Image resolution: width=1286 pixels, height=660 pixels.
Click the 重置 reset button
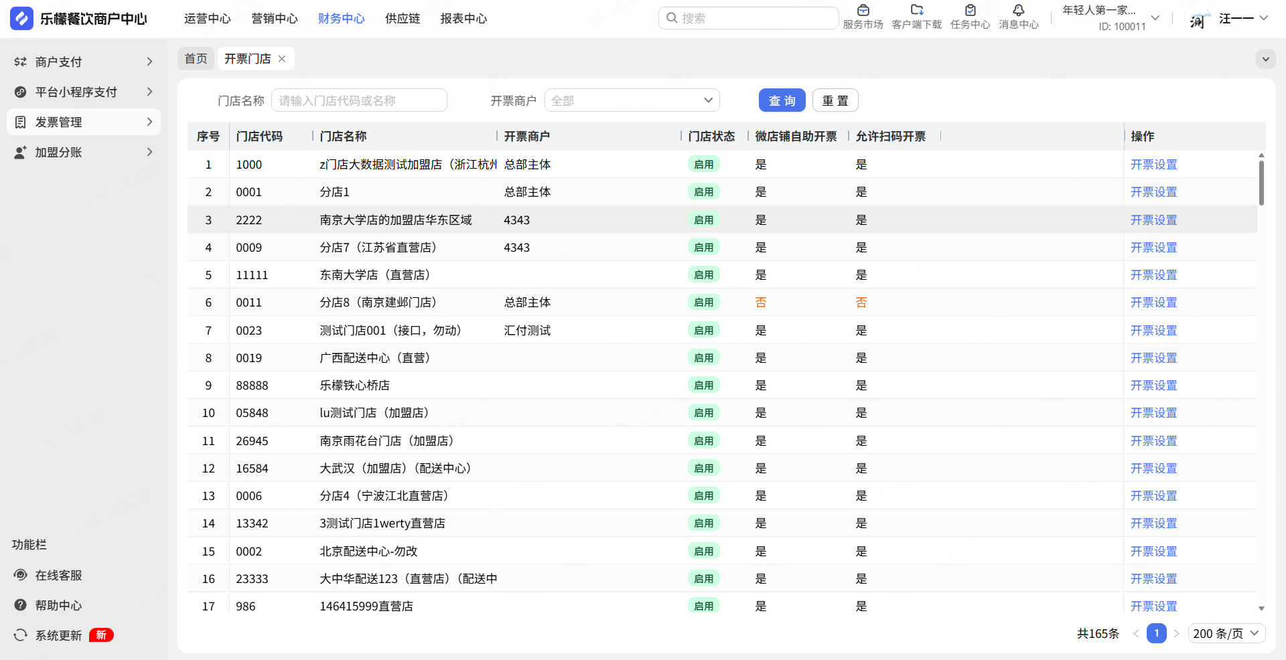[x=835, y=100]
